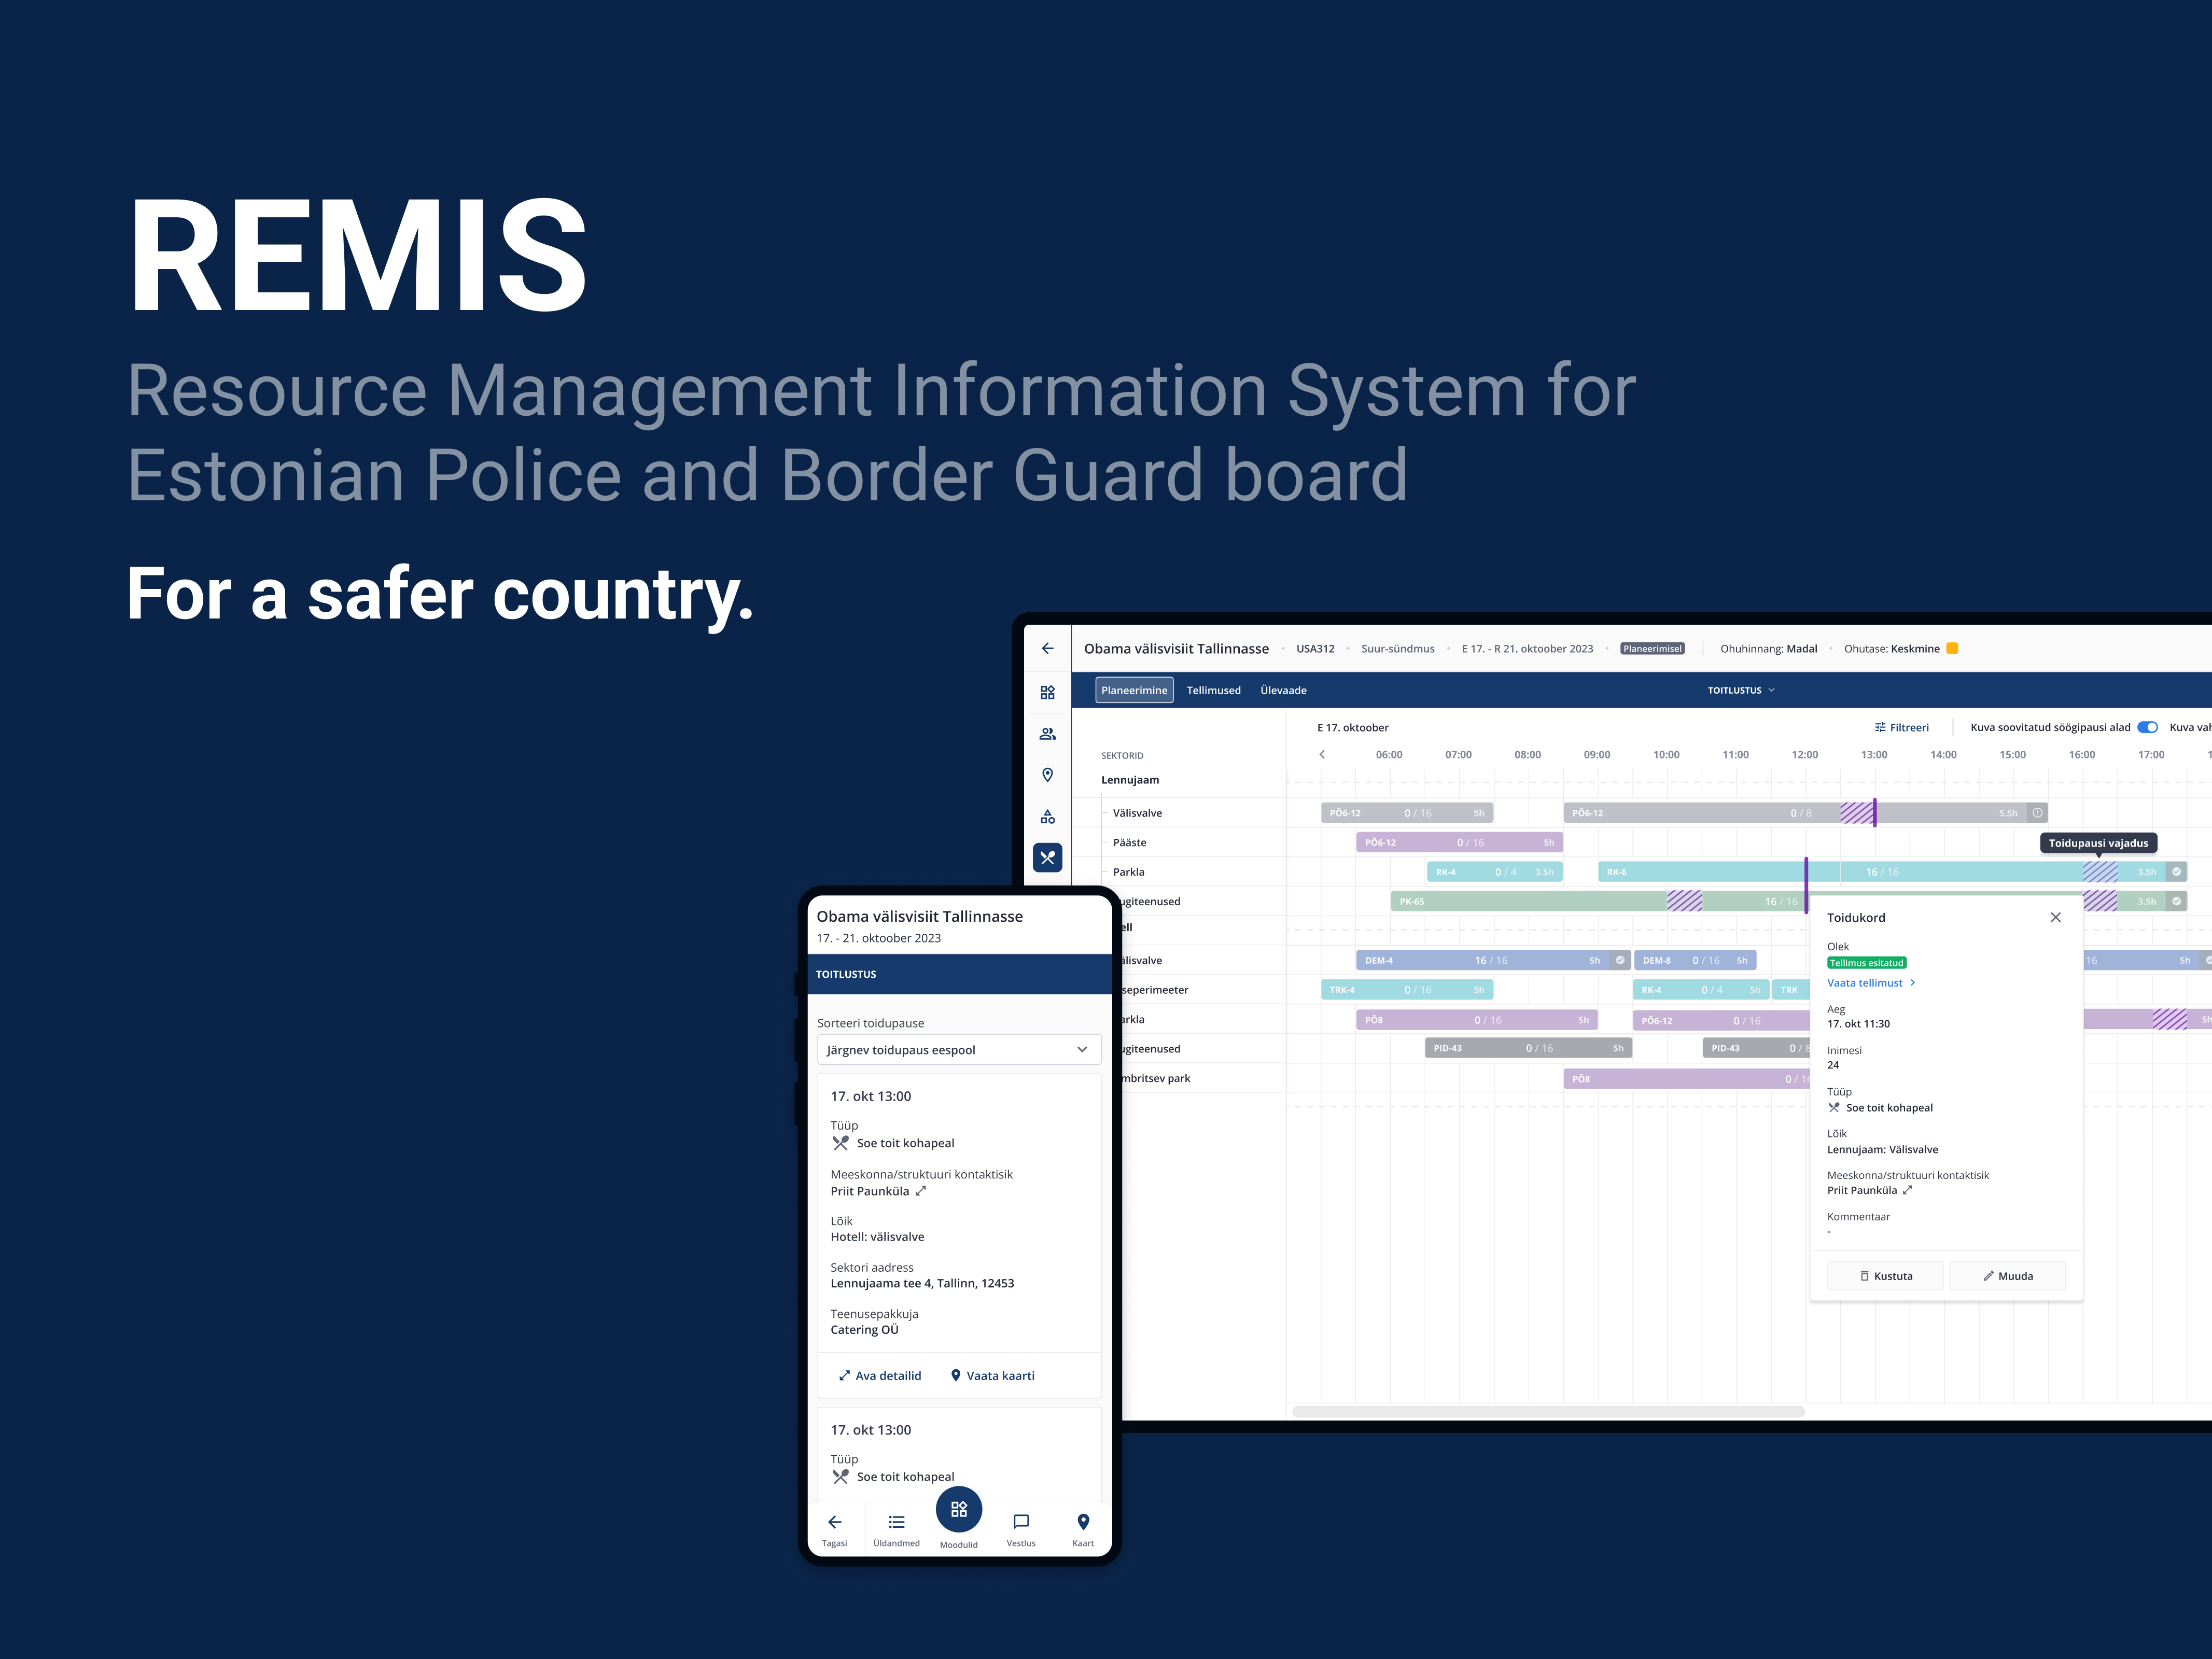Viewport: 2212px width, 1659px height.
Task: Click the Kustuta button
Action: click(1885, 1276)
